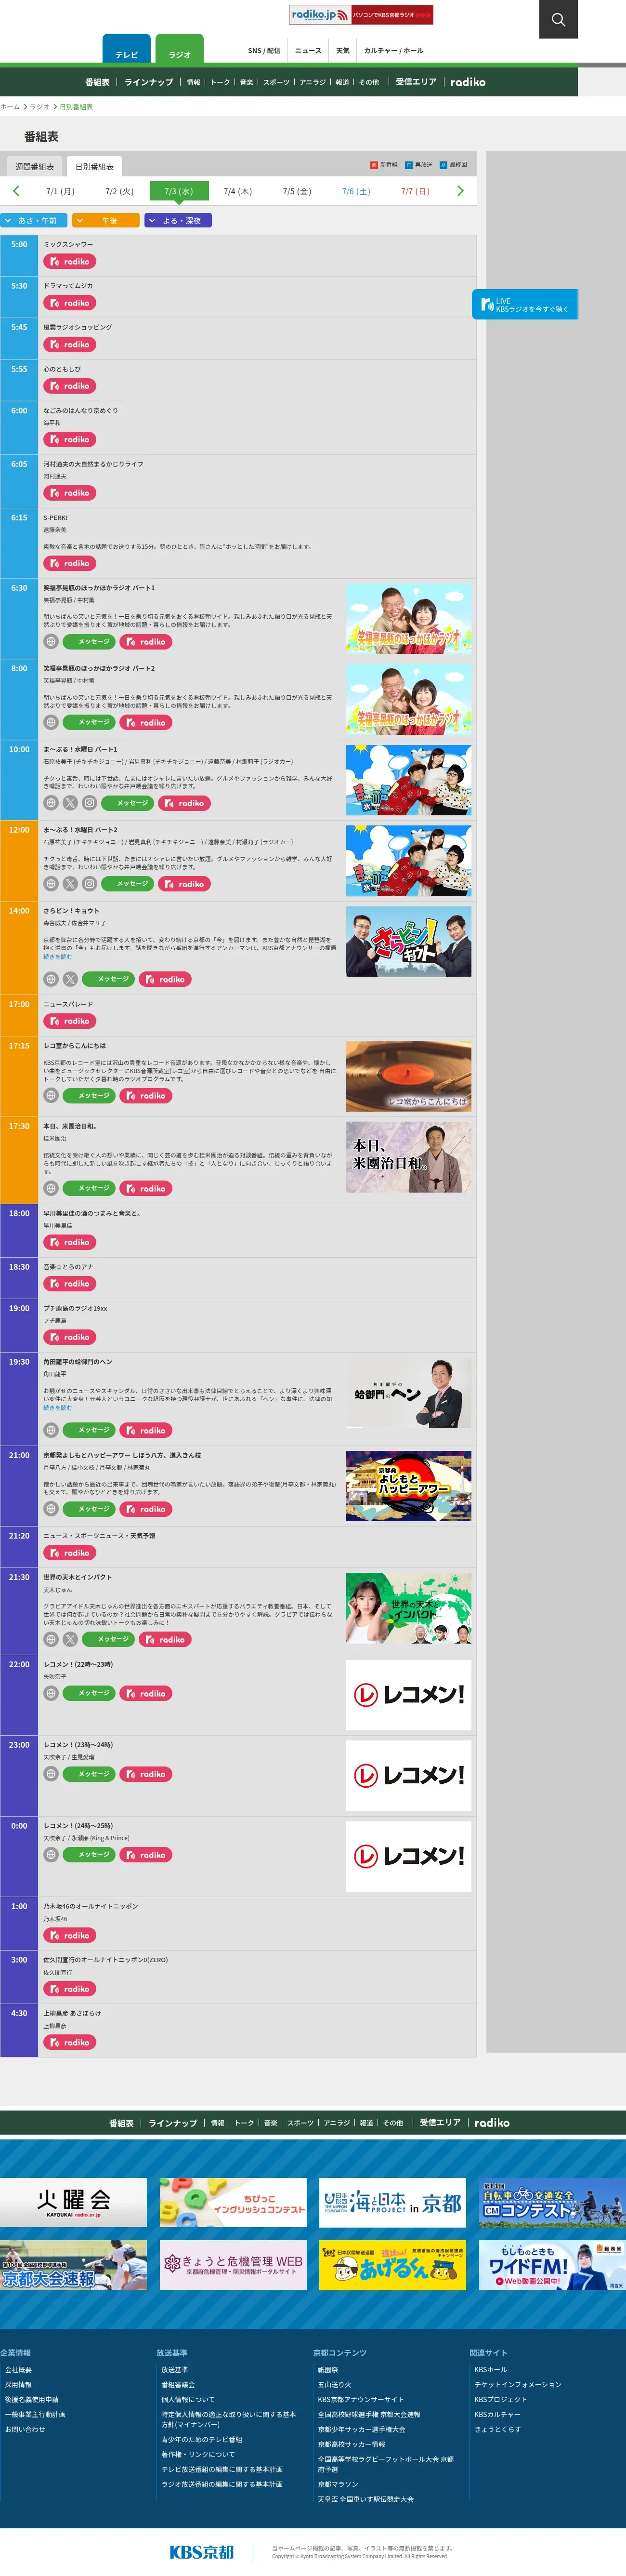Open X (Twitter) icon for the 10:00 program
This screenshot has width=626, height=2576.
pos(70,803)
